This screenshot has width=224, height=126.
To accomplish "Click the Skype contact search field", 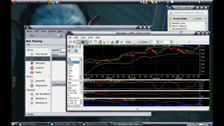I will coord(188,13).
